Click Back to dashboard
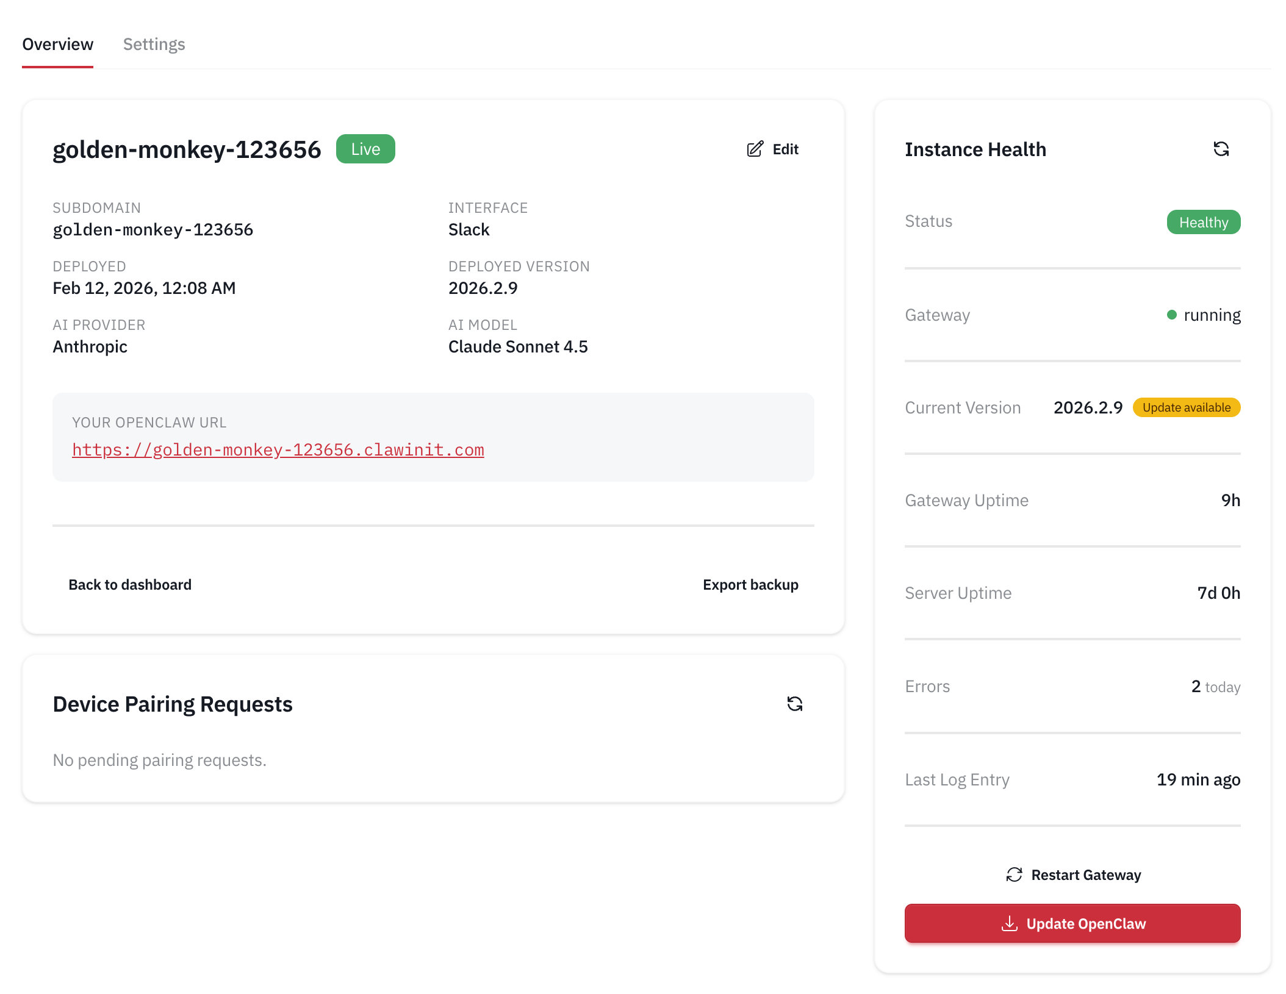The width and height of the screenshot is (1286, 994). [x=130, y=584]
